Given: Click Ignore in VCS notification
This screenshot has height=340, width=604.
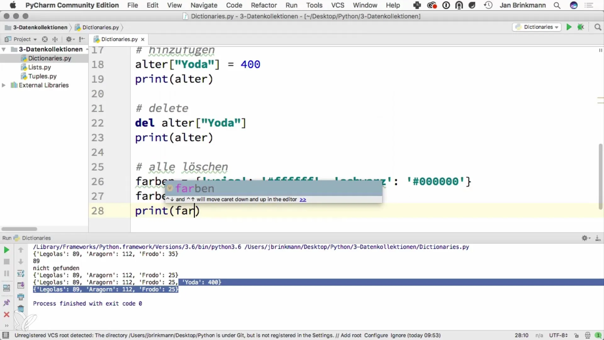Looking at the screenshot, I should [x=398, y=336].
